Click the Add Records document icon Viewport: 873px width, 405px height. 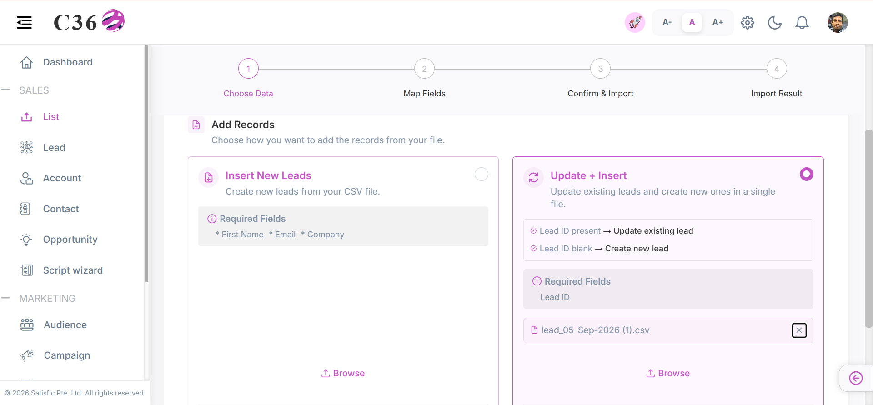pos(196,125)
